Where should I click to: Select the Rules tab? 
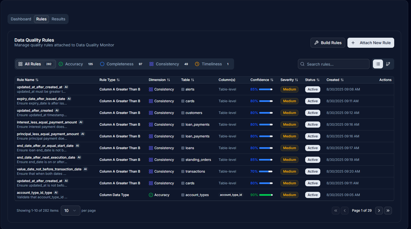click(41, 19)
